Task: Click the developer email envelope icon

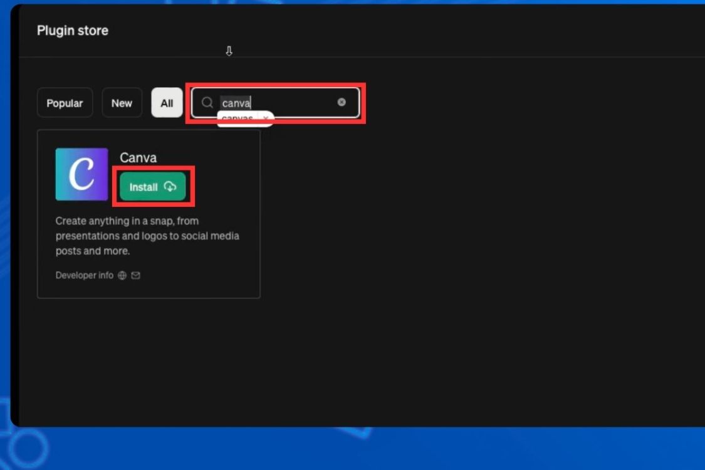Action: click(x=135, y=276)
